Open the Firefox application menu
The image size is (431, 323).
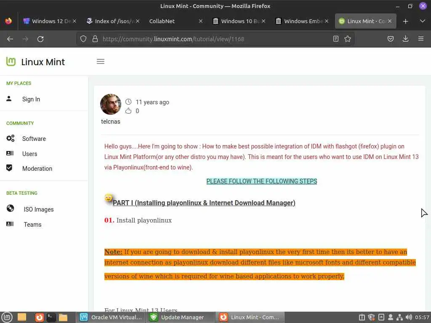(x=421, y=39)
